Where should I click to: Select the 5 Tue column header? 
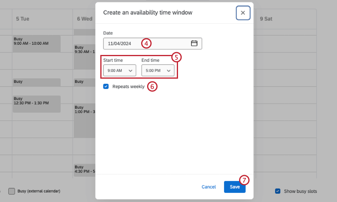[23, 19]
